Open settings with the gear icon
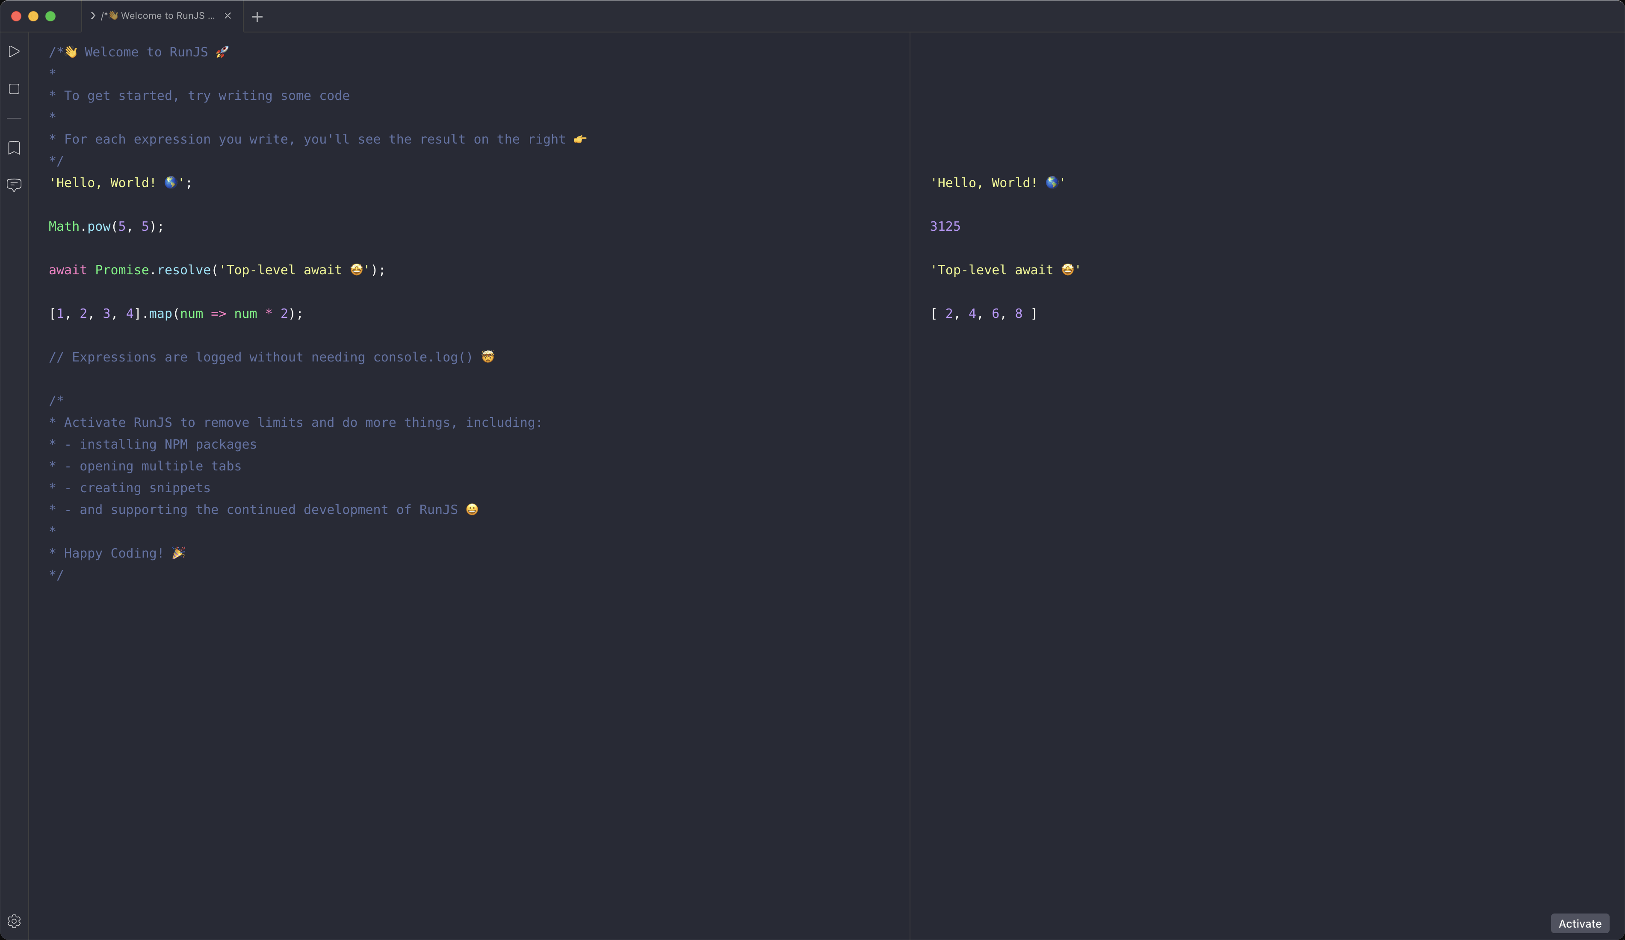 coord(14,921)
